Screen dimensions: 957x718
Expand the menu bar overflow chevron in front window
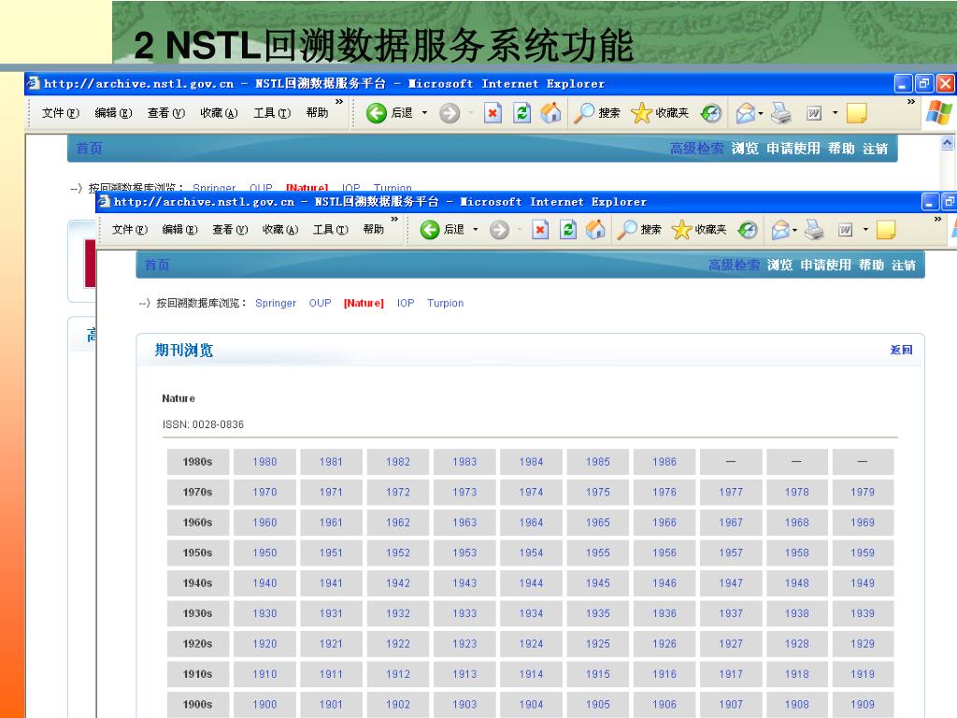tap(394, 219)
